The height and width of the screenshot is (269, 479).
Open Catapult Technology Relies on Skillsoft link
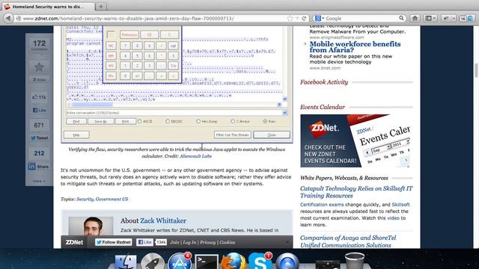tap(356, 192)
